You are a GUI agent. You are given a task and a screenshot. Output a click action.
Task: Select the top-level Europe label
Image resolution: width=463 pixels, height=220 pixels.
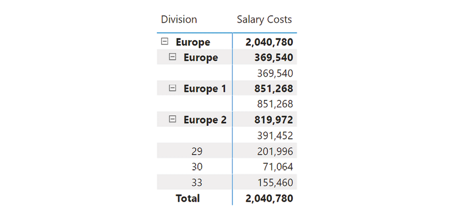coord(193,42)
